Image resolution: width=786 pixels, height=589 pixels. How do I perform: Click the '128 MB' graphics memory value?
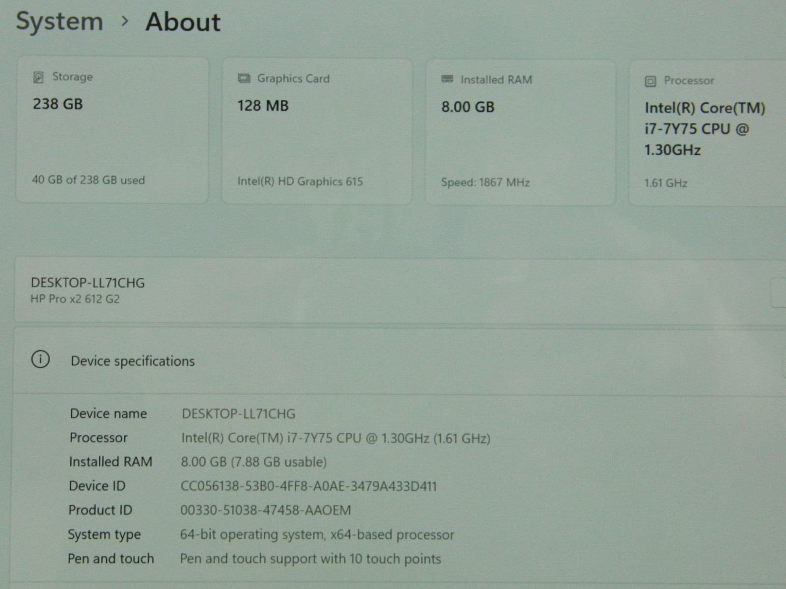click(263, 105)
